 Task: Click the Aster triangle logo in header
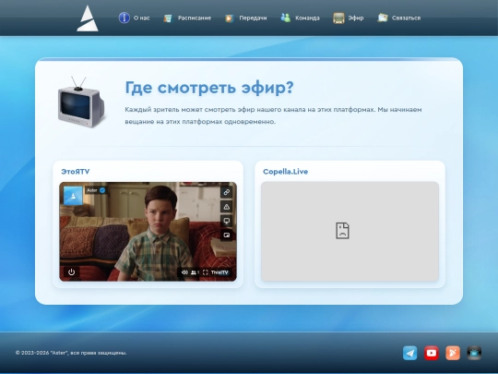coord(88,18)
